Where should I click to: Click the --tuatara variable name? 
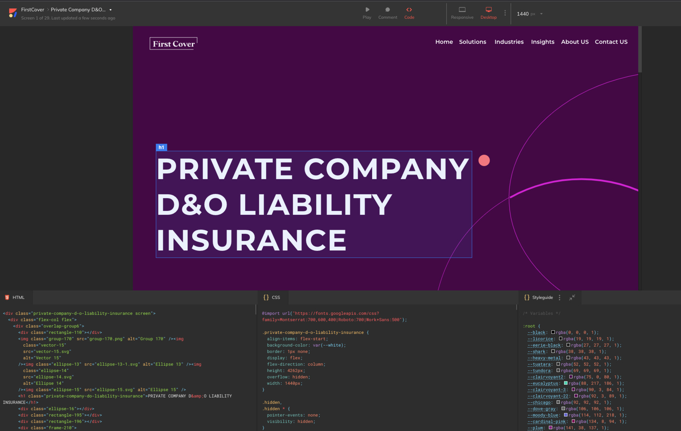tap(539, 364)
